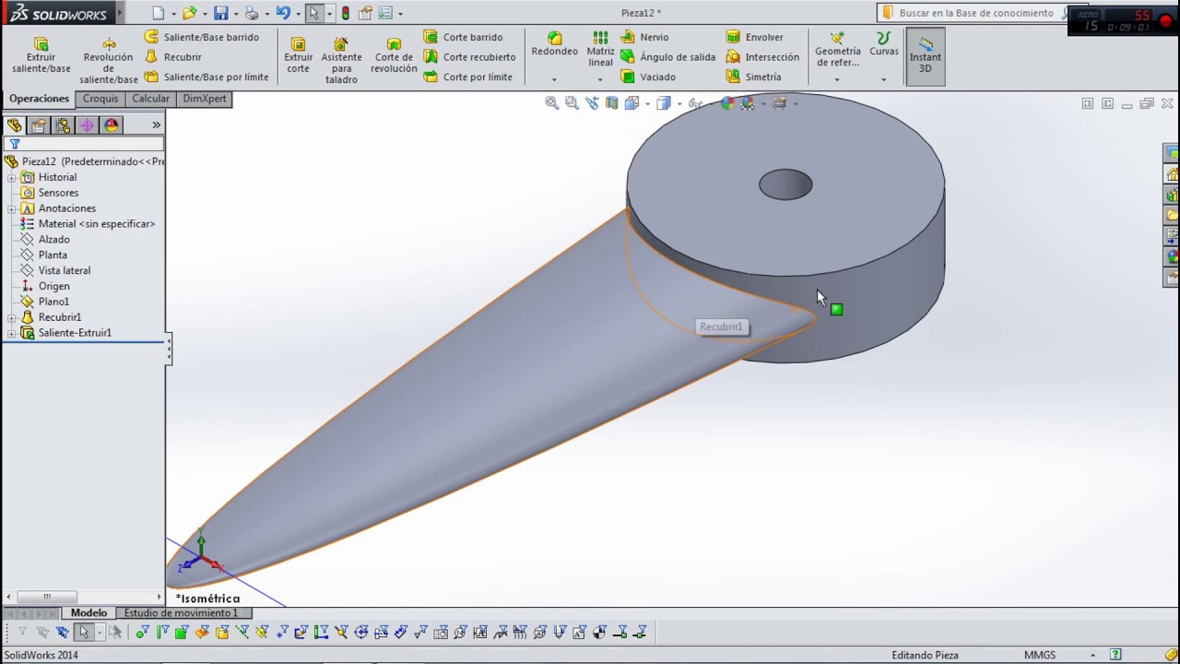
Task: Open Geometría de referencia
Action: 837,49
